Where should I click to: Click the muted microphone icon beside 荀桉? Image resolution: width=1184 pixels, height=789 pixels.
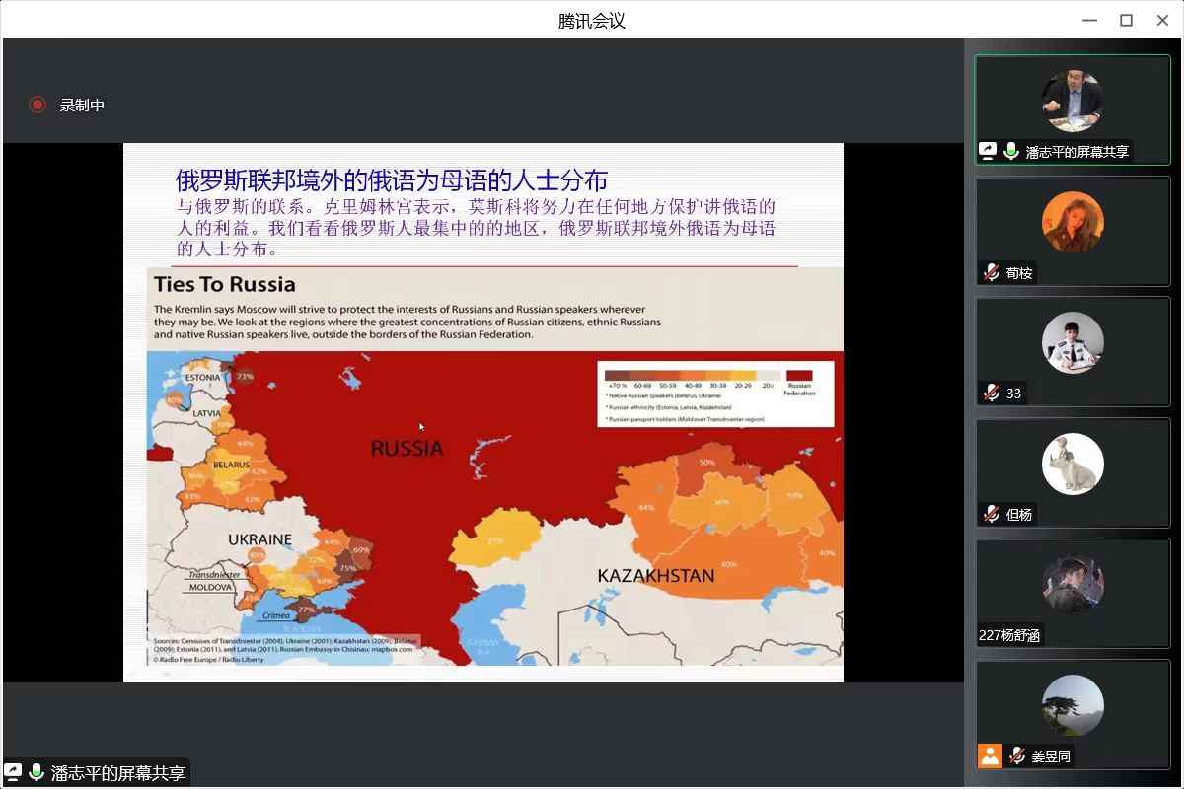(992, 272)
